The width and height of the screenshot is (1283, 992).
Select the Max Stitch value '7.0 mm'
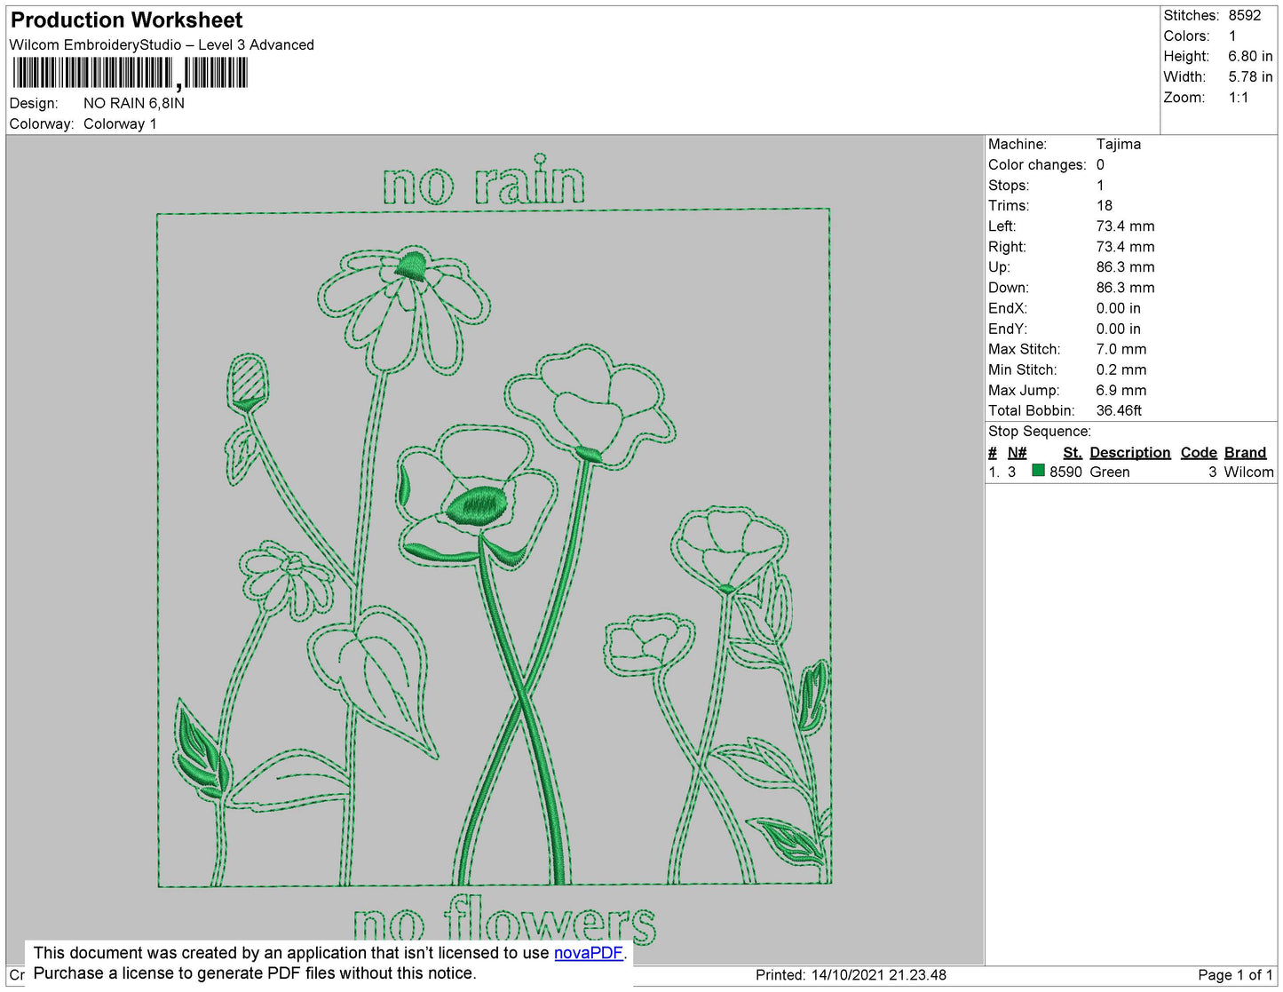(x=1121, y=350)
